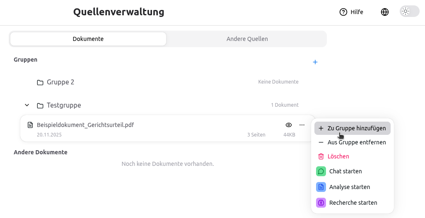
Task: Click the 44KB file size
Action: pos(289,135)
